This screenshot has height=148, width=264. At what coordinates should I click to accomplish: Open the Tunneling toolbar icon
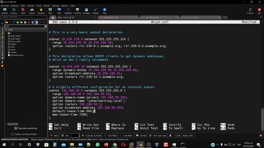77,11
